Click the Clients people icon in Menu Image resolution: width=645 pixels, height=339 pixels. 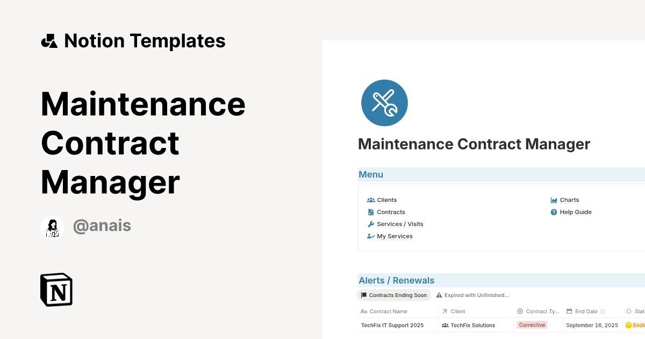tap(371, 200)
